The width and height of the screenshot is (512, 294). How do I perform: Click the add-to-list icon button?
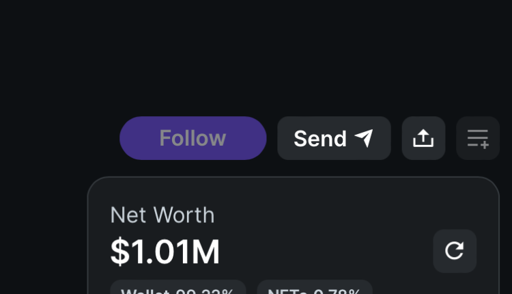(x=478, y=138)
